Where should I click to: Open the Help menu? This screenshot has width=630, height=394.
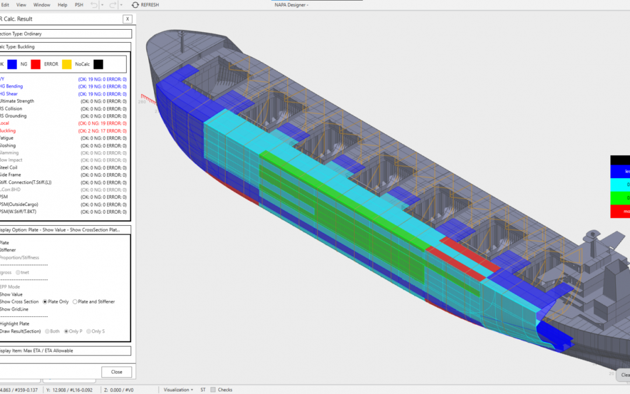coord(62,5)
